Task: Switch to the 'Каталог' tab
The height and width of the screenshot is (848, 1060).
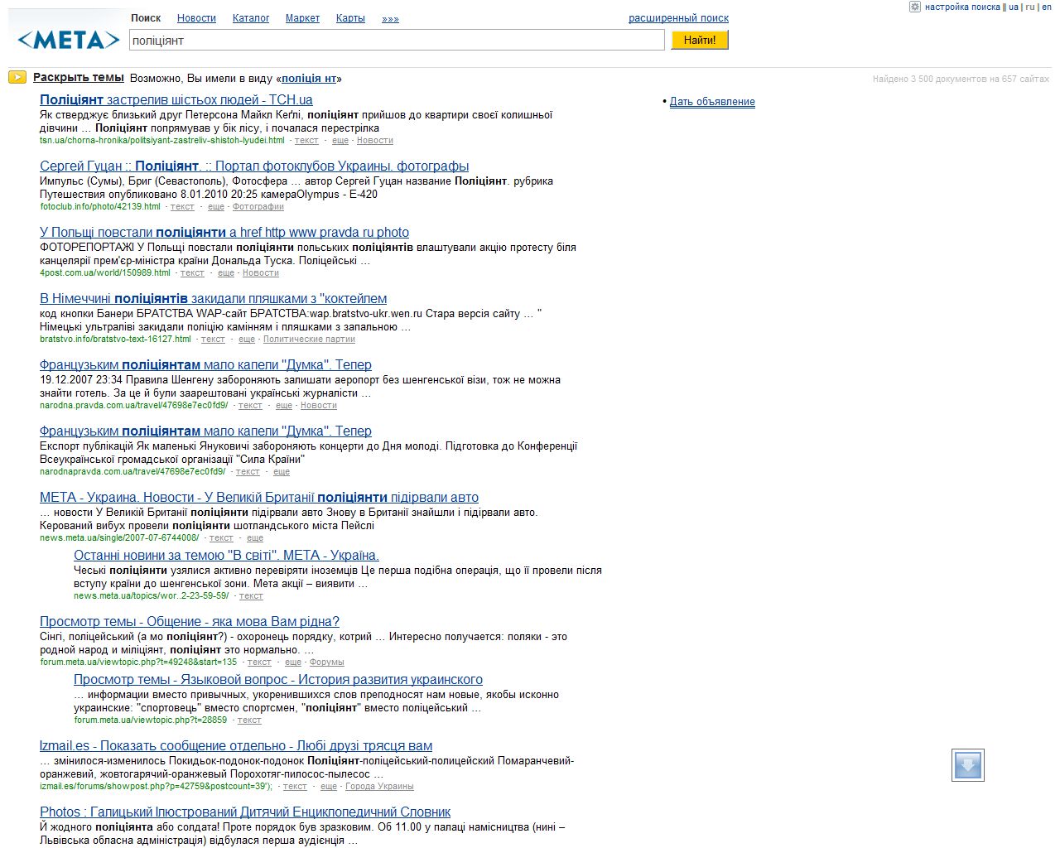Action: (x=251, y=18)
